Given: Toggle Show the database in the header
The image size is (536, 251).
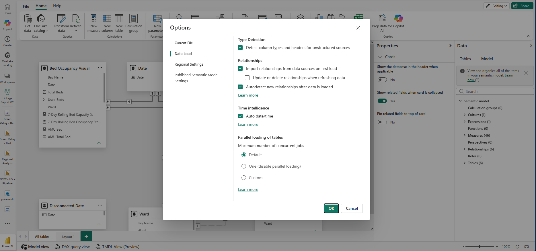Looking at the screenshot, I should (382, 80).
